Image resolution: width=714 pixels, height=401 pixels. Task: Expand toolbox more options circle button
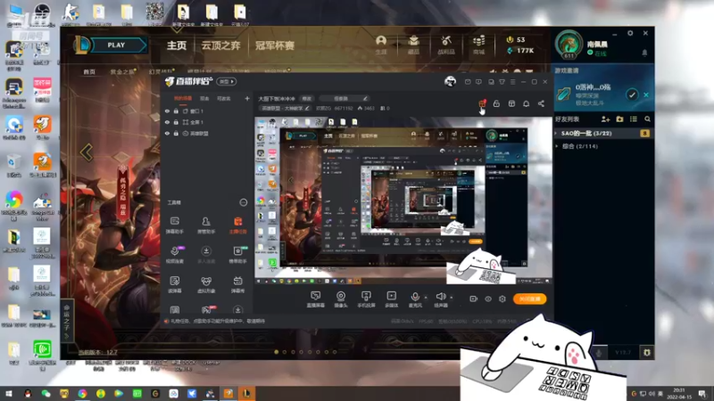(244, 203)
